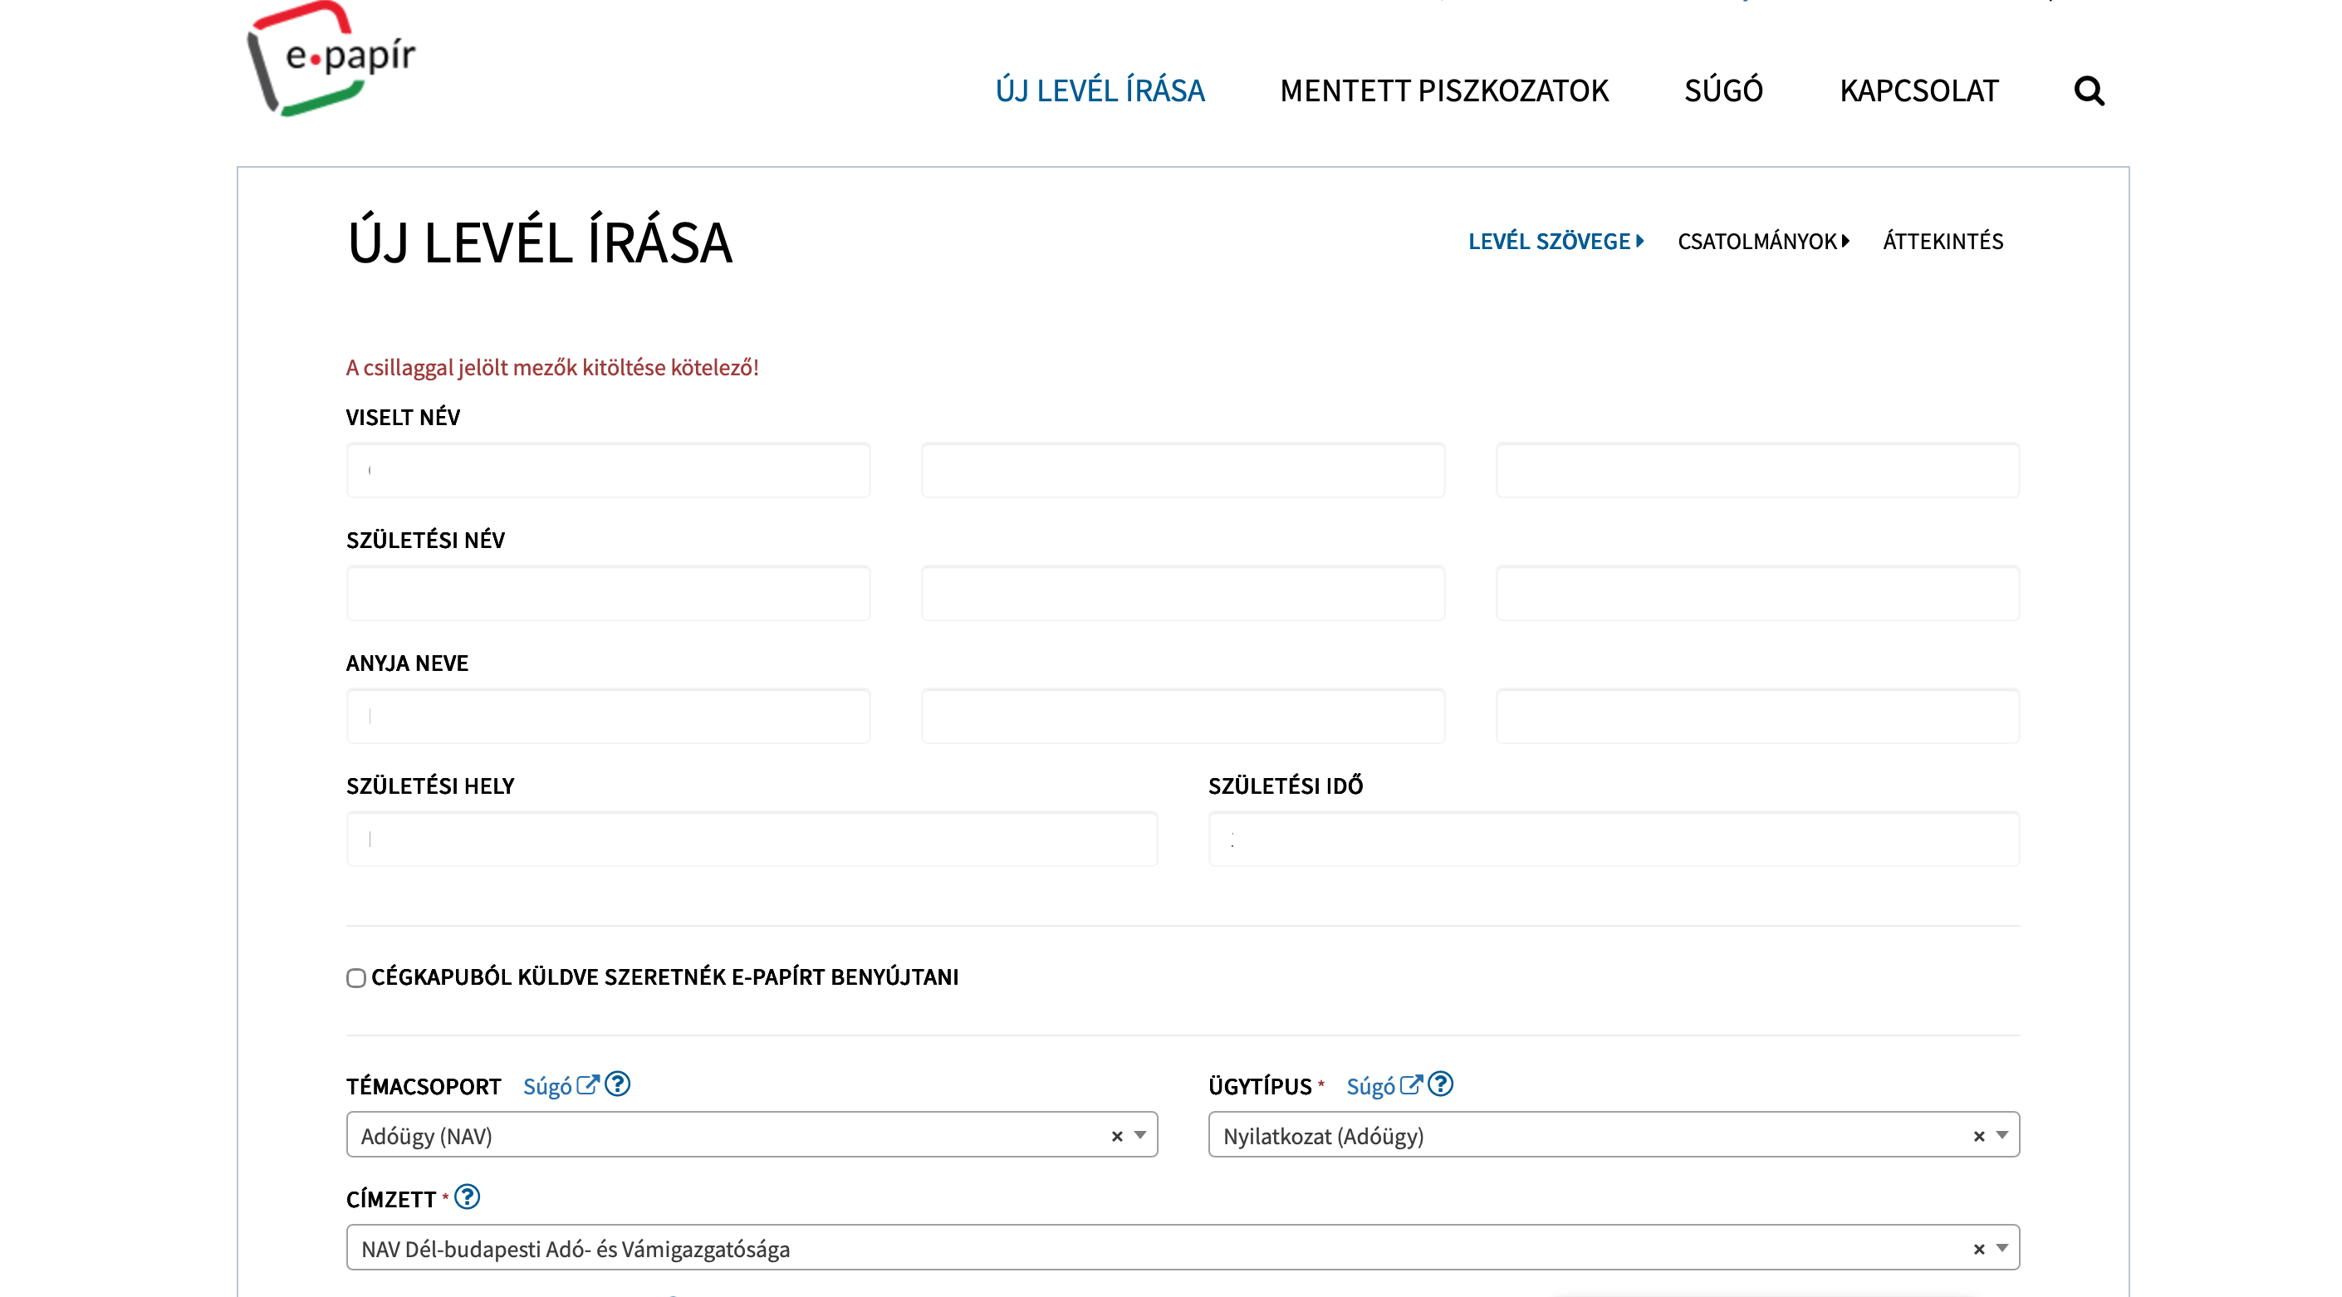This screenshot has height=1297, width=2342.
Task: Open the Címzett dropdown list
Action: 2002,1248
